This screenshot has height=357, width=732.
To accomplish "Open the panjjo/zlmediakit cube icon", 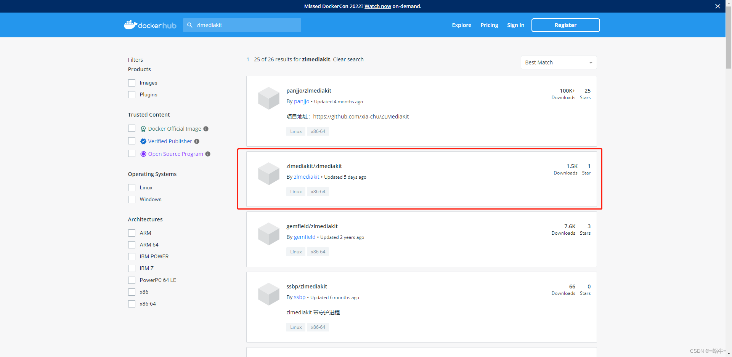I will (269, 98).
